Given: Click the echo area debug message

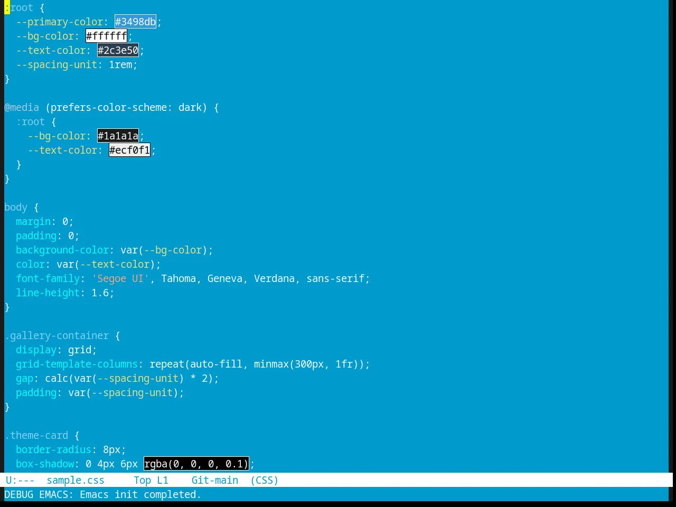Looking at the screenshot, I should click(102, 494).
